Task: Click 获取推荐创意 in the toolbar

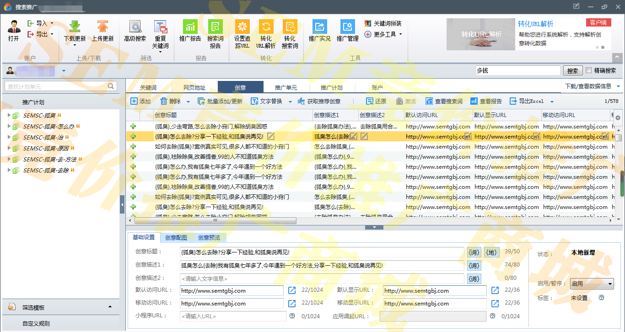Action: pos(319,101)
